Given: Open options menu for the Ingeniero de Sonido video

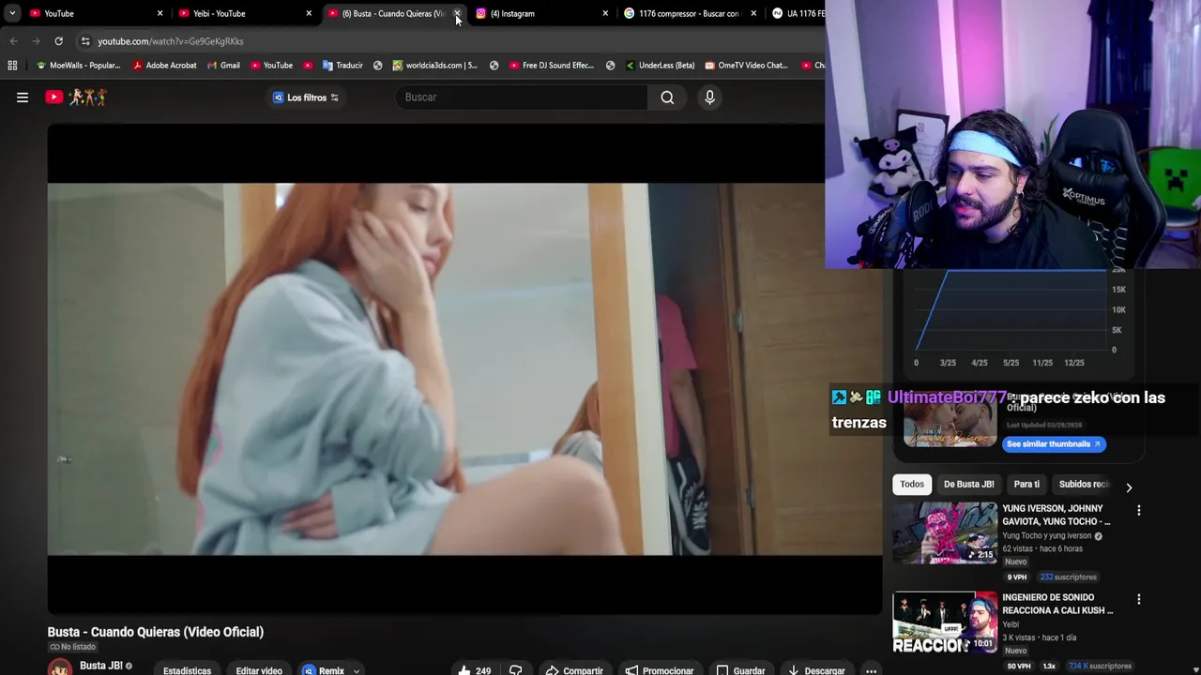Looking at the screenshot, I should pyautogui.click(x=1138, y=599).
